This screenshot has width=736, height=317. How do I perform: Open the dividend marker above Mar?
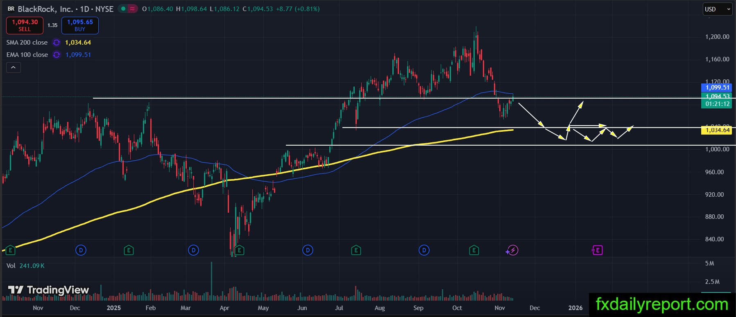pos(193,250)
